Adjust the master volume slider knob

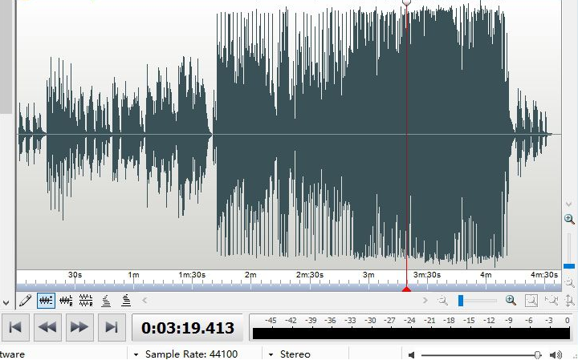click(538, 355)
